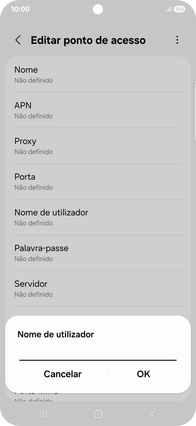Screen dimensions: 196x426
Task: Select the Servidor setting
Action: [98, 288]
